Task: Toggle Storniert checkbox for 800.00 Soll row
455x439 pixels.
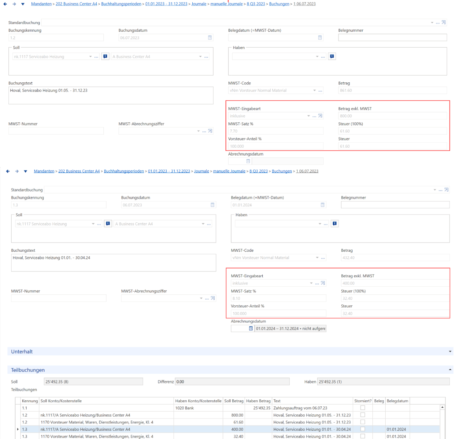Action: 363,415
